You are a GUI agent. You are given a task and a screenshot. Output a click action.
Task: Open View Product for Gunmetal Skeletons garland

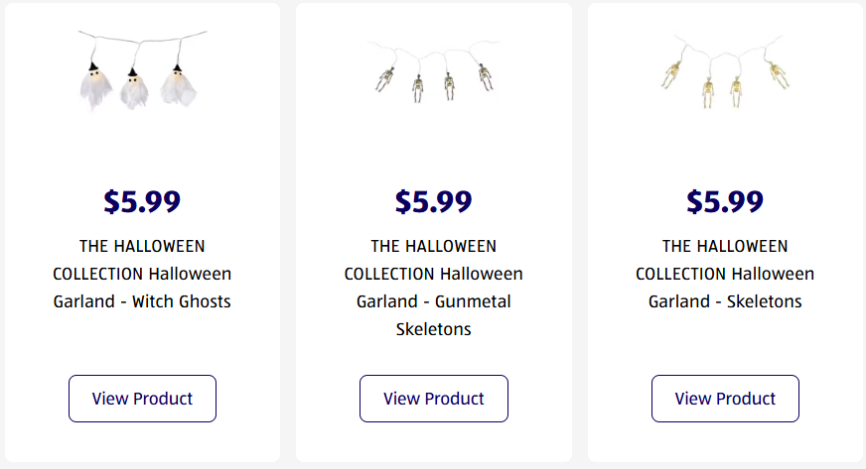click(x=433, y=399)
